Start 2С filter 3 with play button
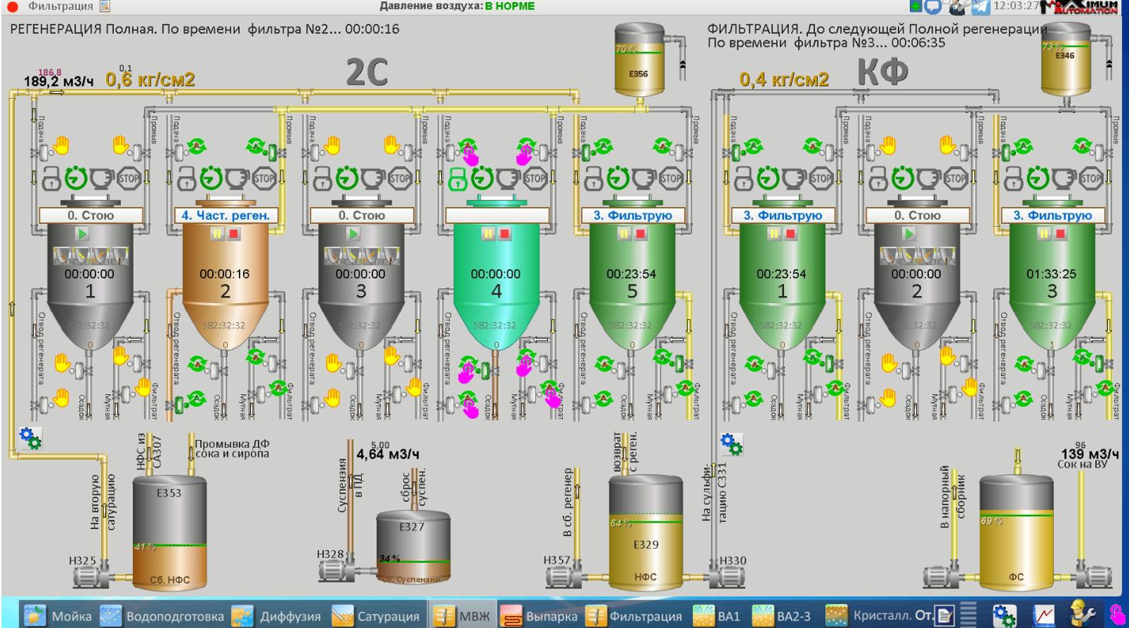 click(x=353, y=234)
